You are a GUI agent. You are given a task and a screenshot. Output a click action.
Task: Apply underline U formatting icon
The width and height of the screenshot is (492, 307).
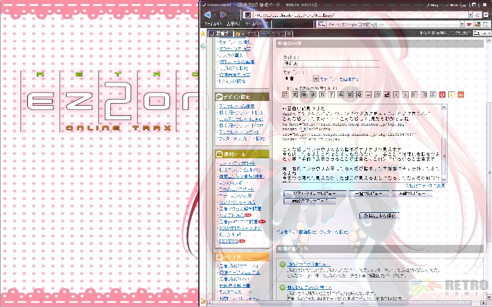(x=350, y=94)
